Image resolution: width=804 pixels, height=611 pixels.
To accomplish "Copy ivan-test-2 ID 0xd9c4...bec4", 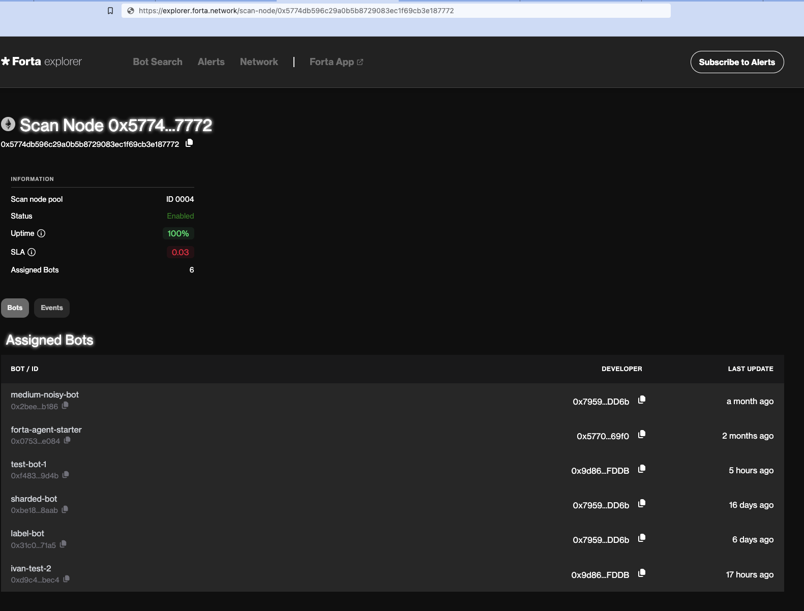I will [x=66, y=579].
